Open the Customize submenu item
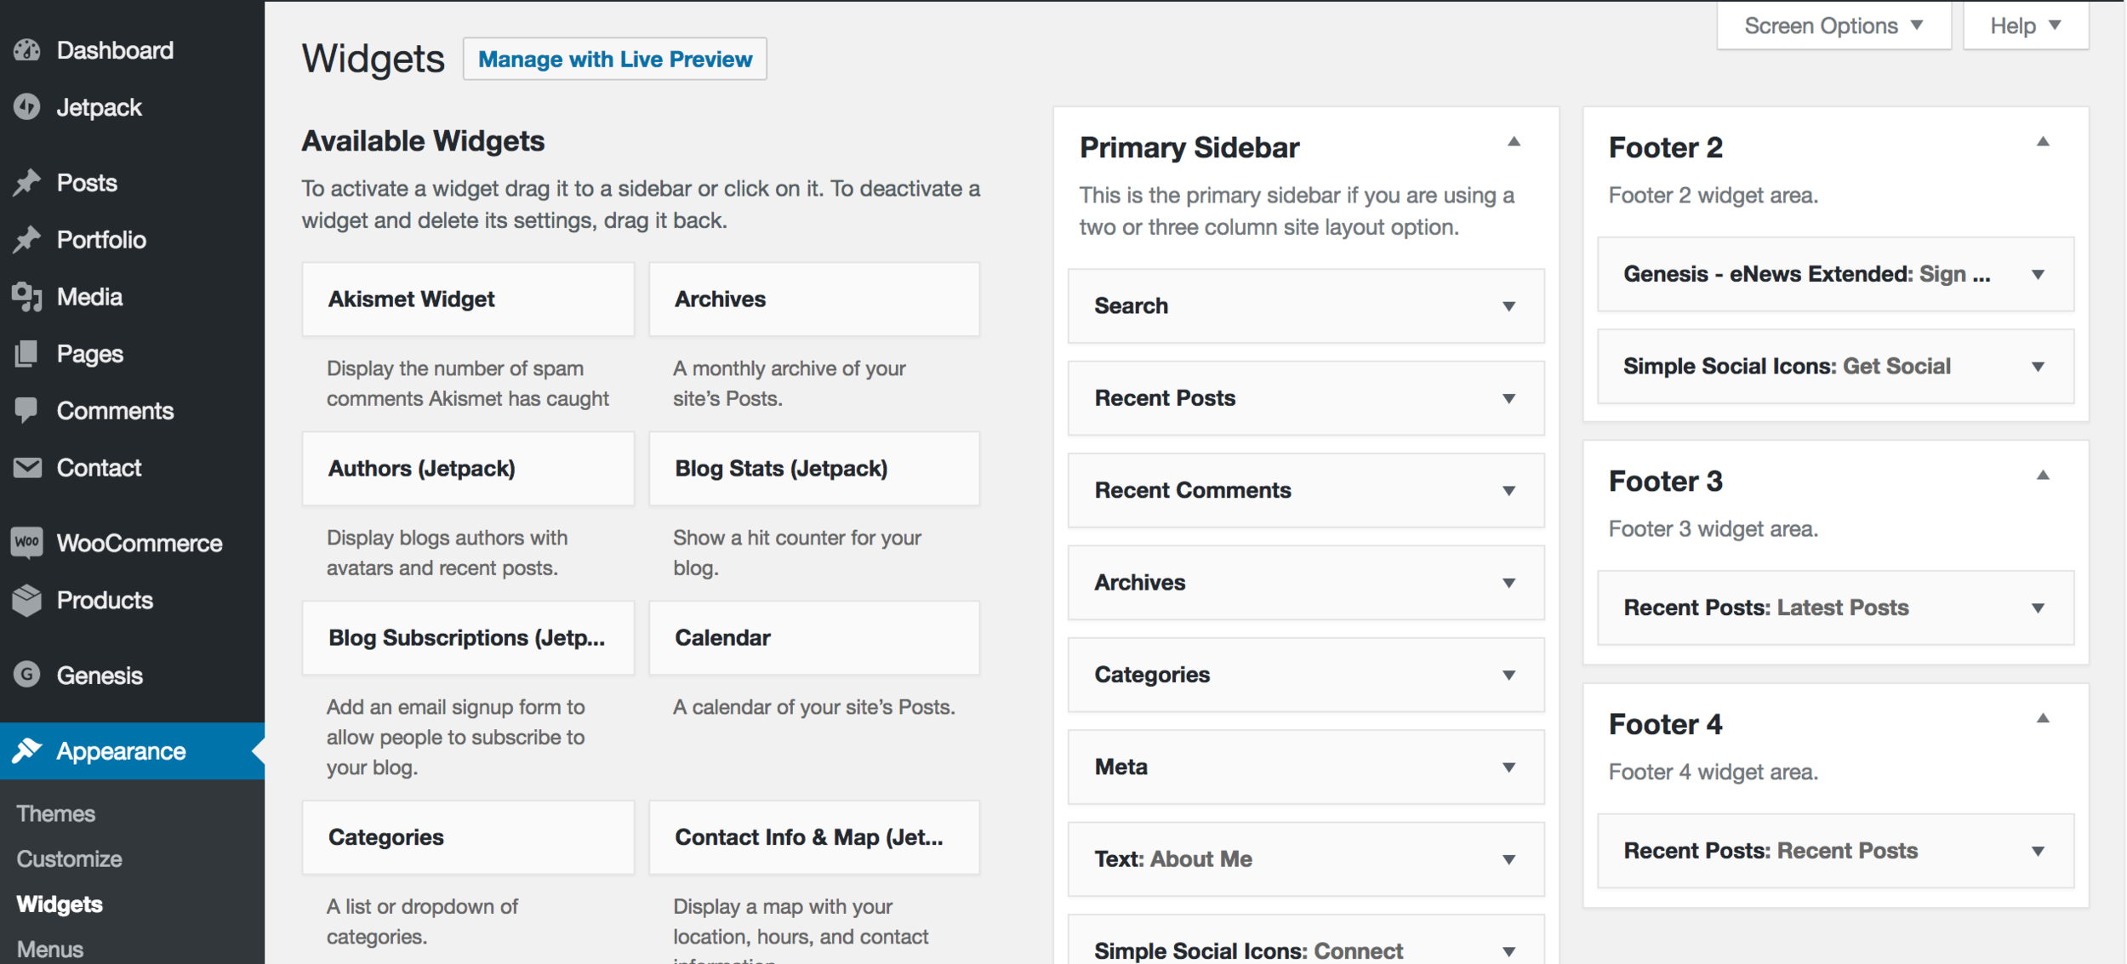The image size is (2127, 964). (70, 858)
